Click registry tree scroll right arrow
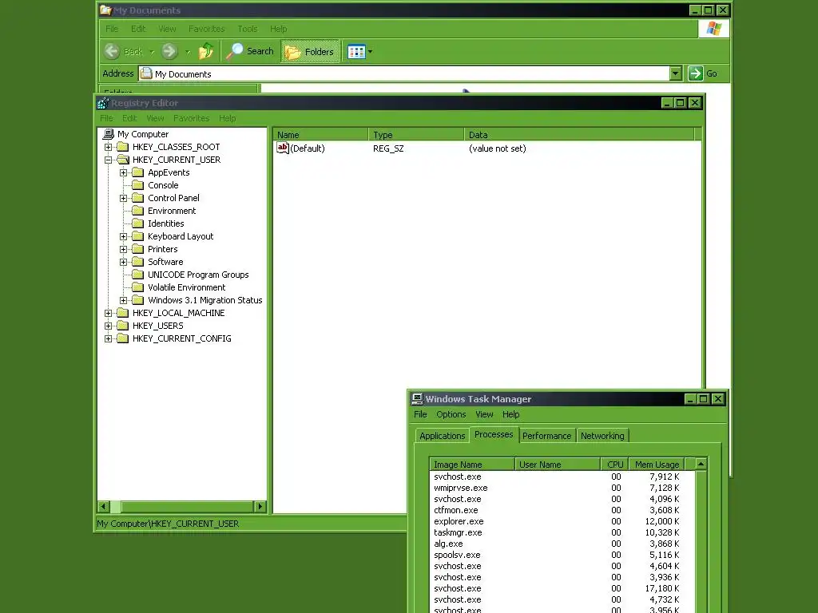This screenshot has width=818, height=613. (x=260, y=506)
